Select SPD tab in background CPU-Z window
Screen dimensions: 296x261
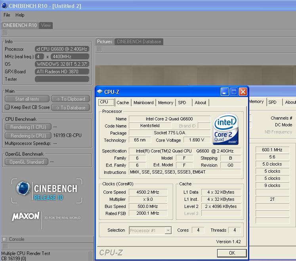[274, 102]
